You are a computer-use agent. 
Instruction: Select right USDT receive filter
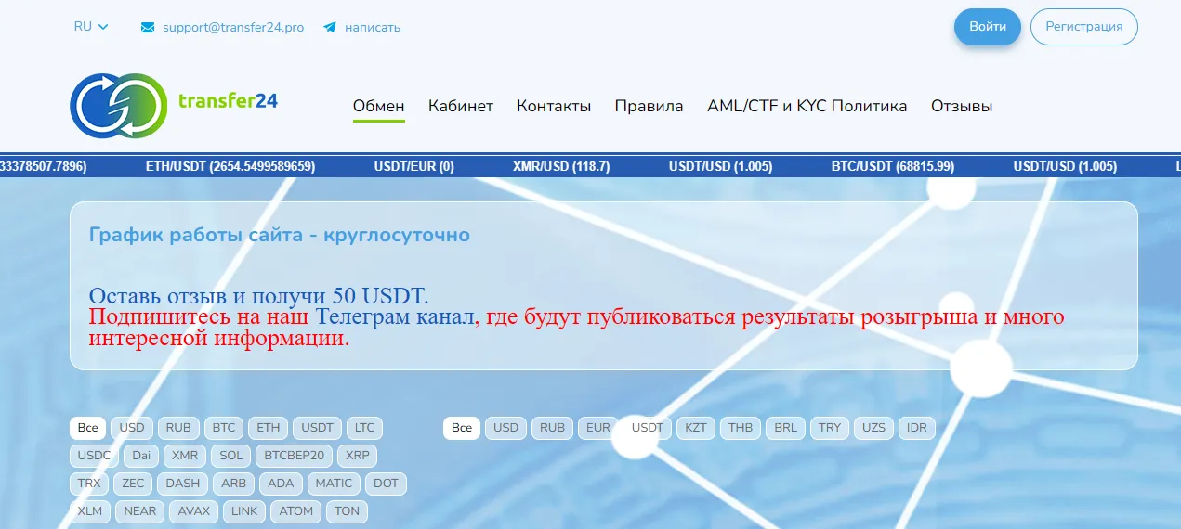pos(648,428)
